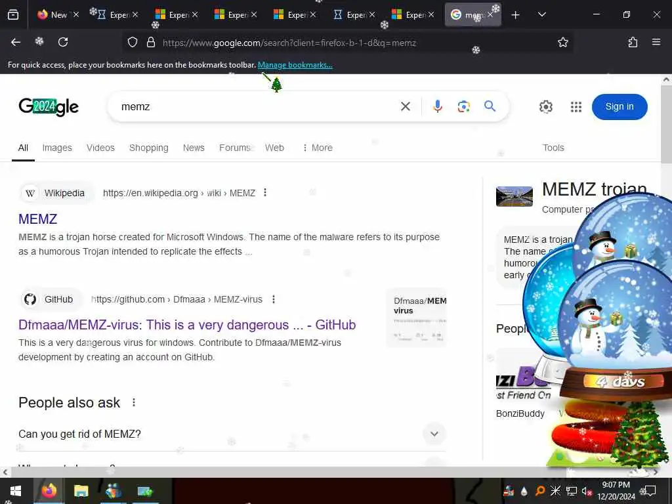Click the Wikipedia site name chip
Screen dimensions: 672x504
click(x=56, y=193)
